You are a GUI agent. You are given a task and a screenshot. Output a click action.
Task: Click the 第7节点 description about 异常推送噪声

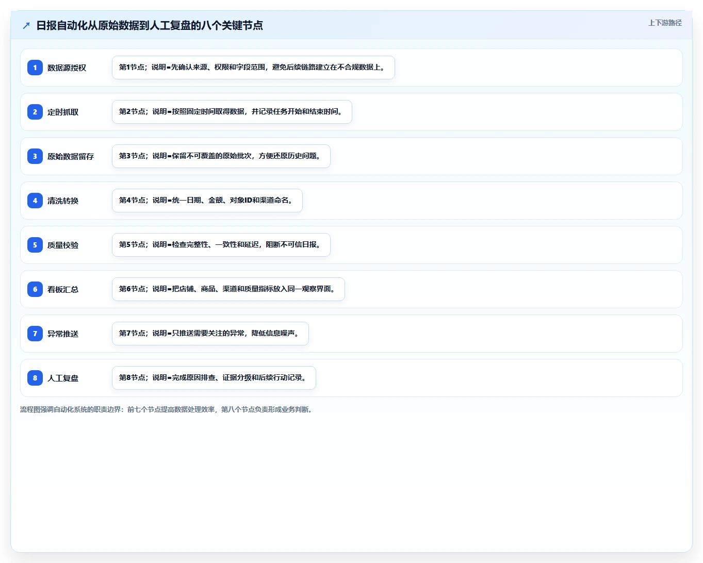pyautogui.click(x=210, y=334)
